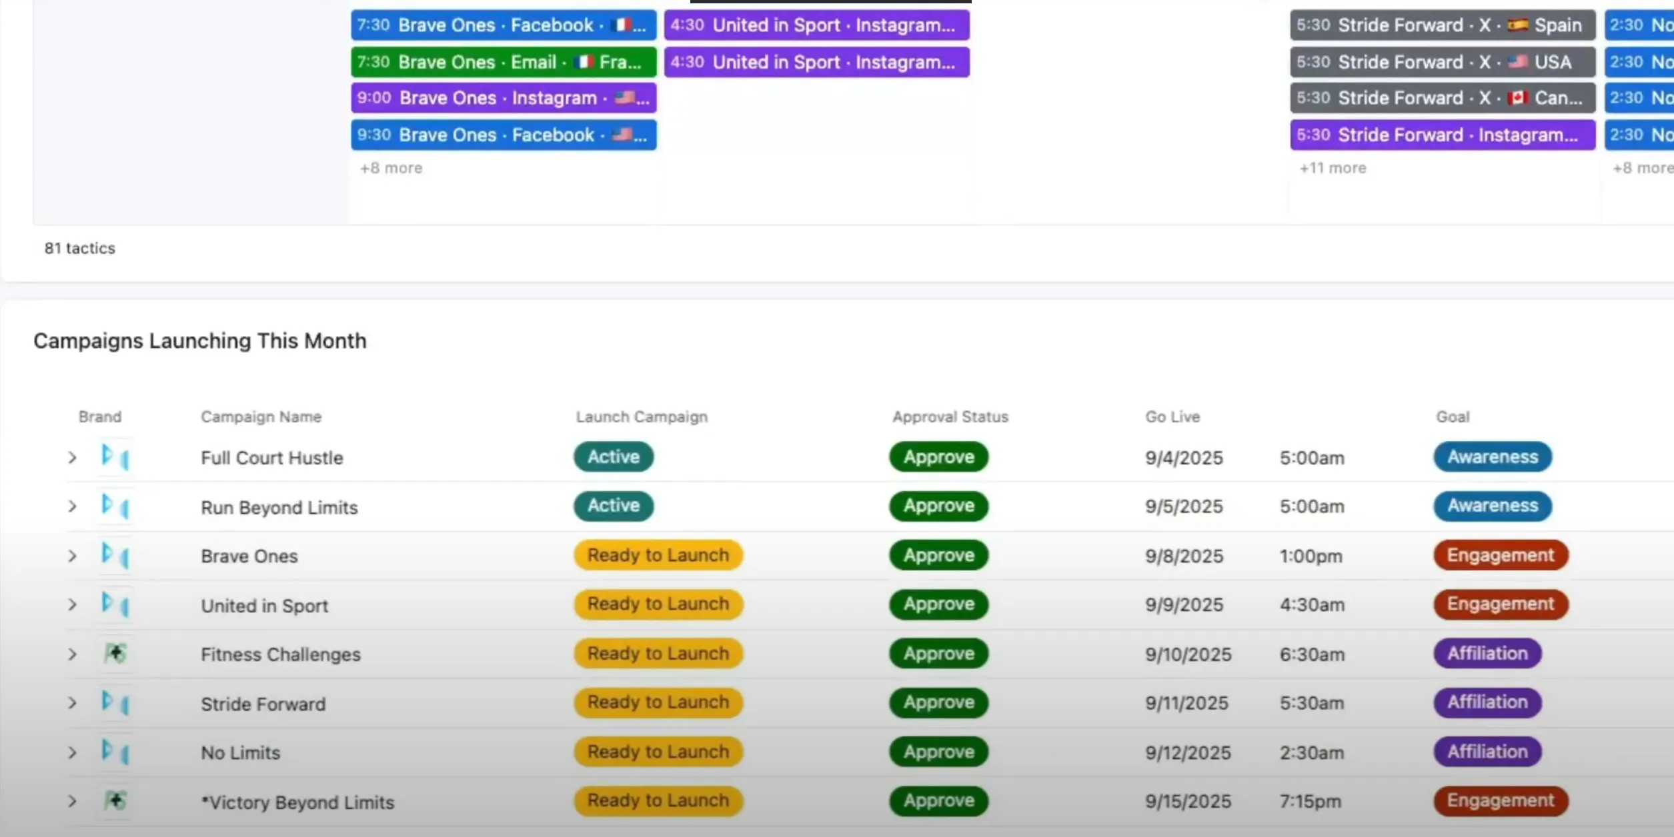Expand the Run Beyond Limits row

tap(72, 506)
